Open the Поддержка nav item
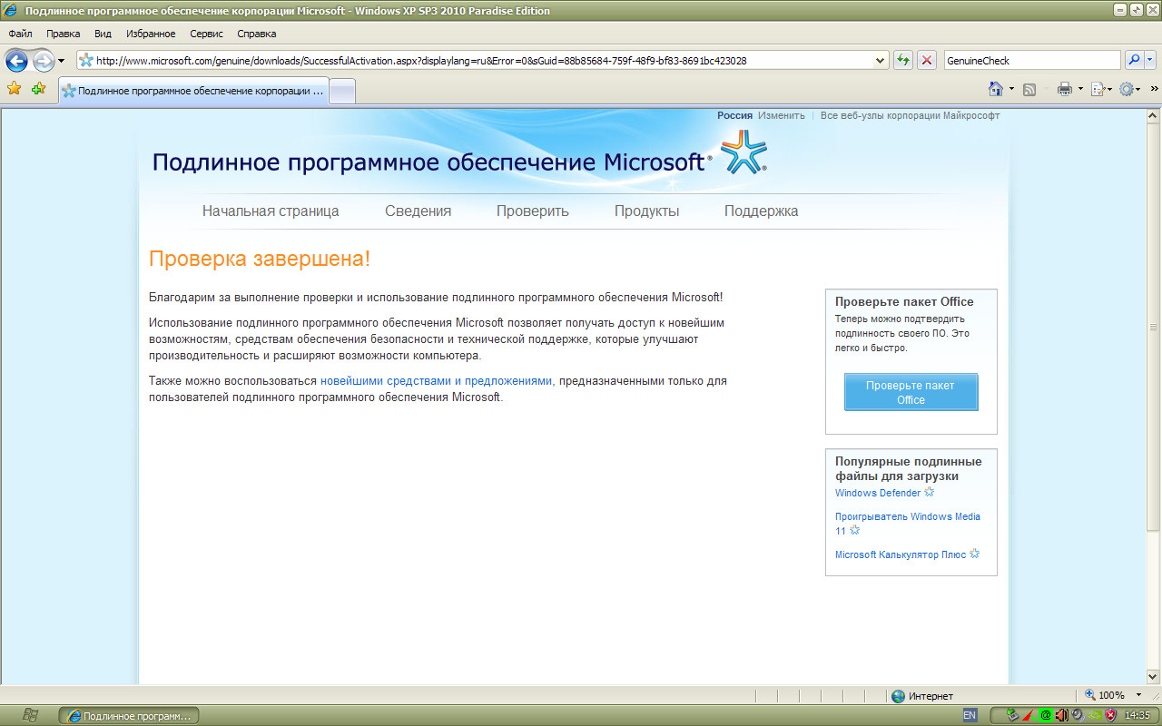 (762, 211)
